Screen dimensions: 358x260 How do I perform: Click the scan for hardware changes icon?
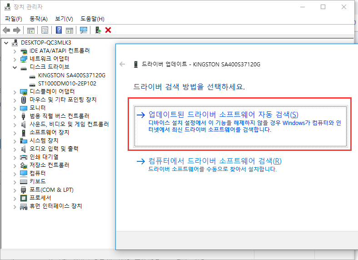click(84, 30)
